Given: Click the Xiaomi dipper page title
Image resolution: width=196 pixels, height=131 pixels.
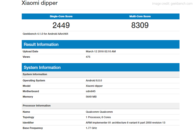Looking at the screenshot, I should pyautogui.click(x=39, y=3).
